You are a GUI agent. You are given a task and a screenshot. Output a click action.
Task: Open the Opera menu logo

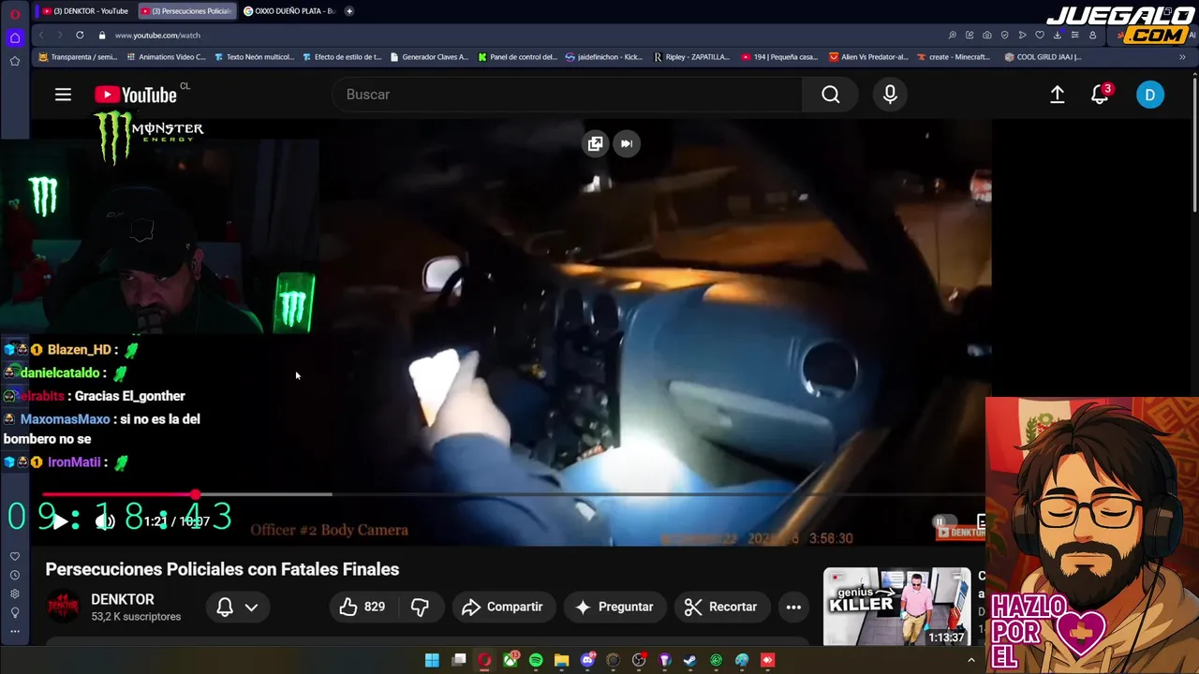(x=15, y=14)
